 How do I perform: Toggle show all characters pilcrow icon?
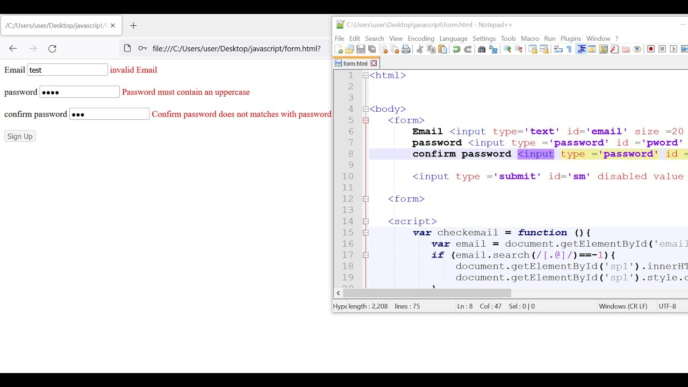pos(569,49)
